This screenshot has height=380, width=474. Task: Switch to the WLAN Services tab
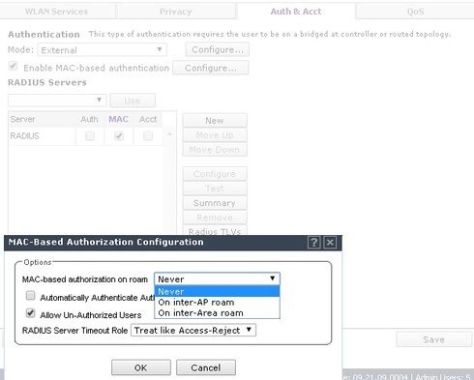tap(56, 12)
